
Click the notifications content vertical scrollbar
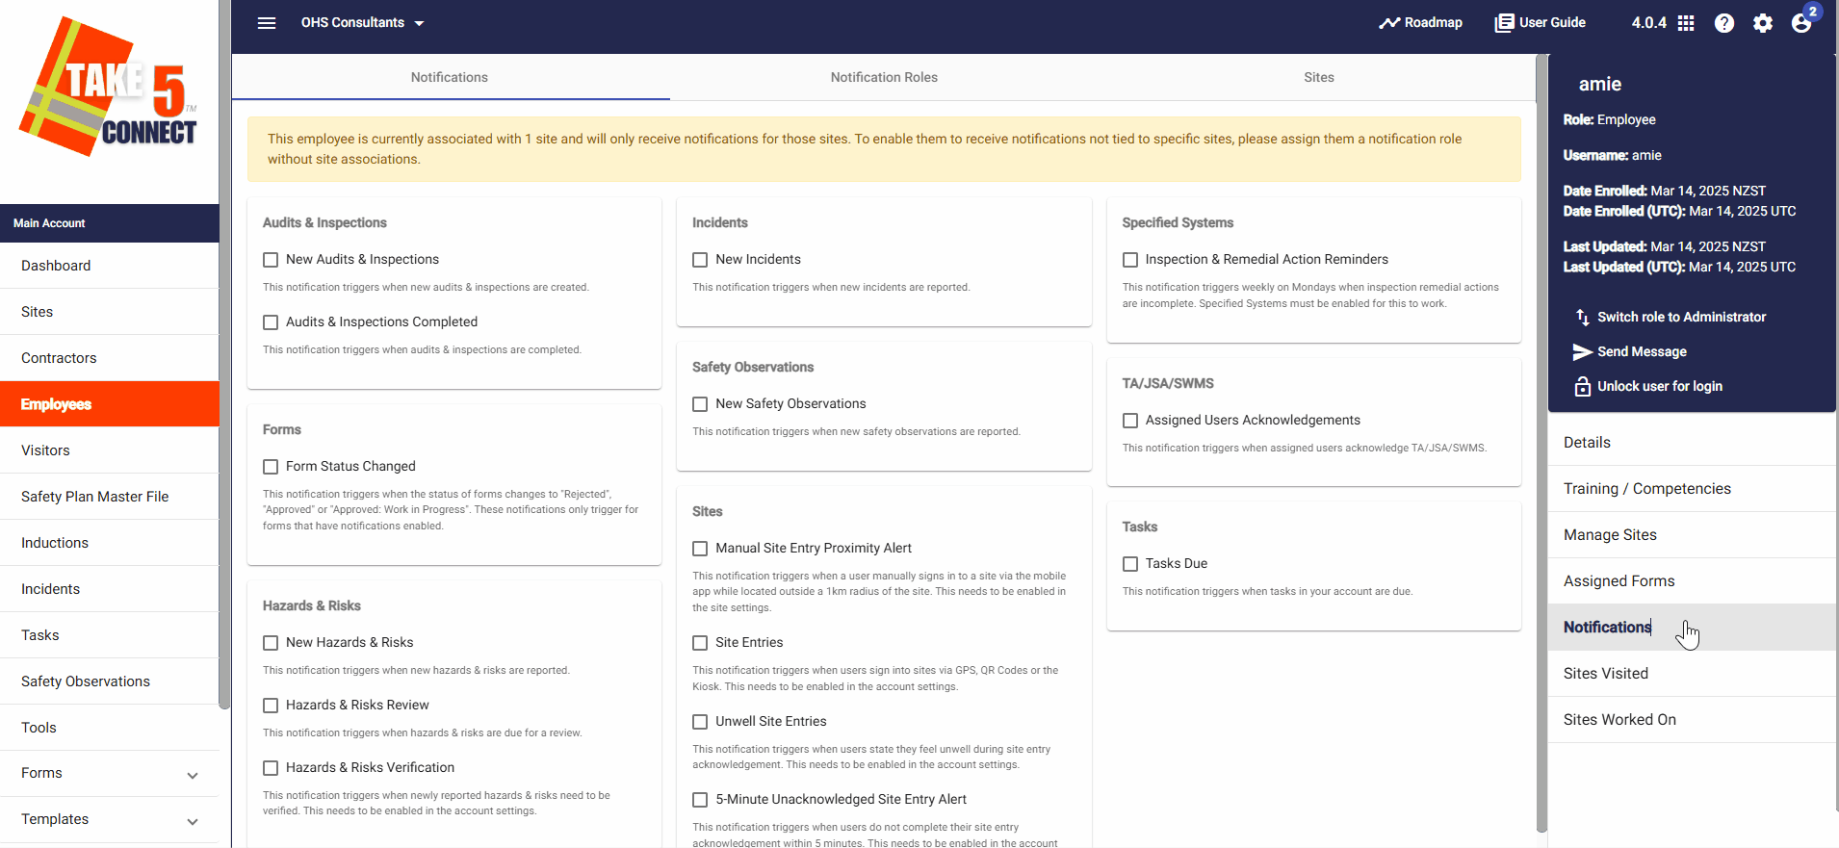pos(1541,443)
